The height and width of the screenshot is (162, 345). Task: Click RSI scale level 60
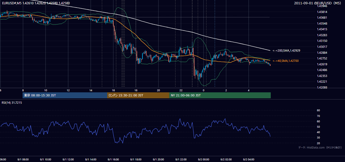(x=318, y=121)
